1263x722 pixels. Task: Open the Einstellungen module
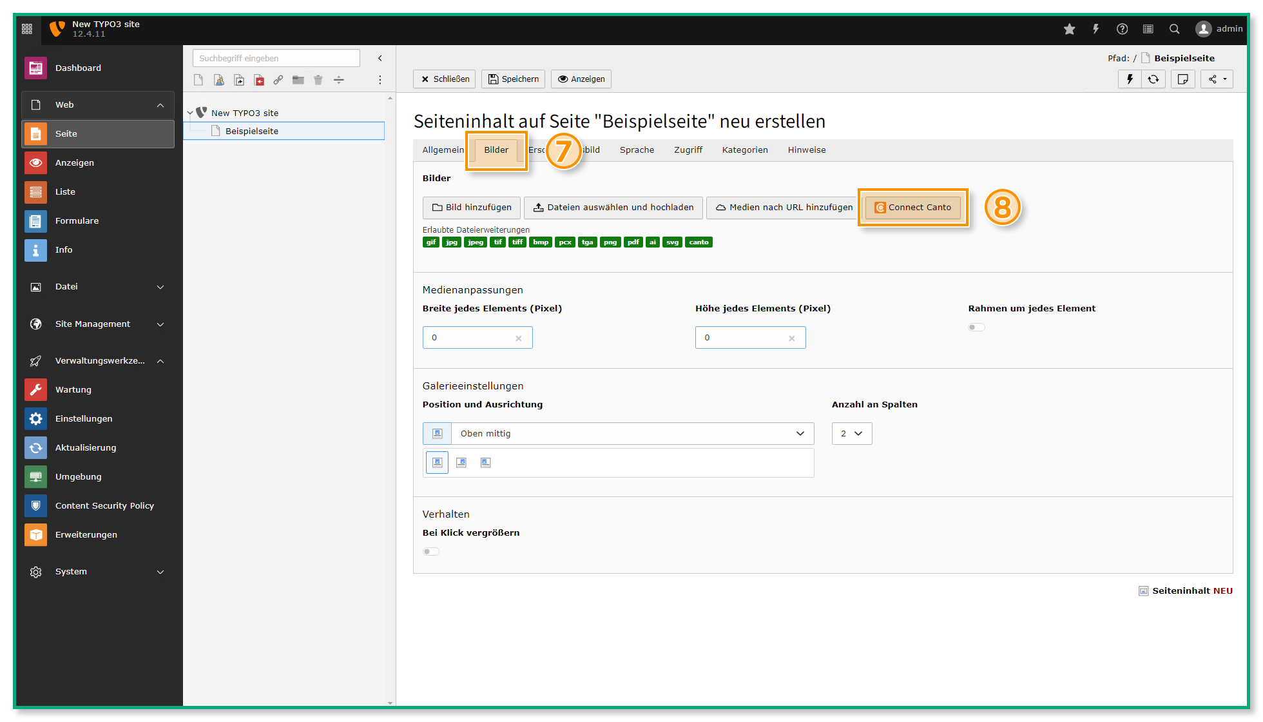[x=98, y=418]
